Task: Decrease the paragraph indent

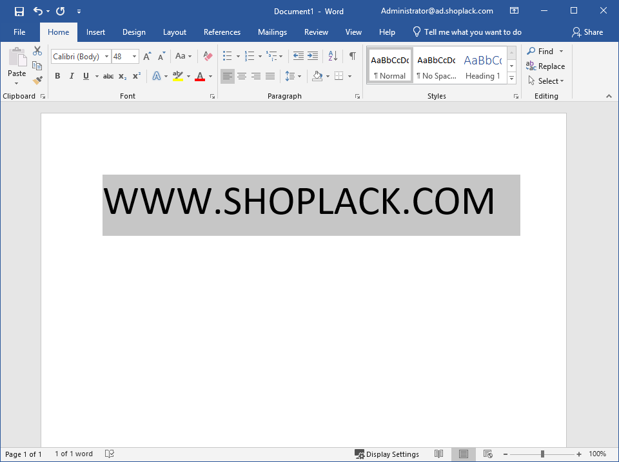Action: (x=299, y=56)
